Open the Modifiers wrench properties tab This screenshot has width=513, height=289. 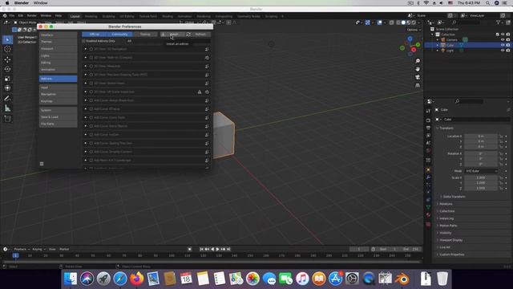(x=428, y=177)
